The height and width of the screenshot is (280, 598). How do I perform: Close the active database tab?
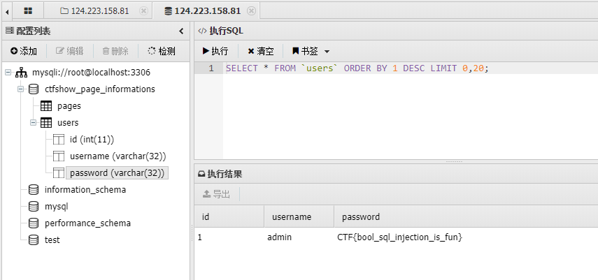[x=251, y=11]
